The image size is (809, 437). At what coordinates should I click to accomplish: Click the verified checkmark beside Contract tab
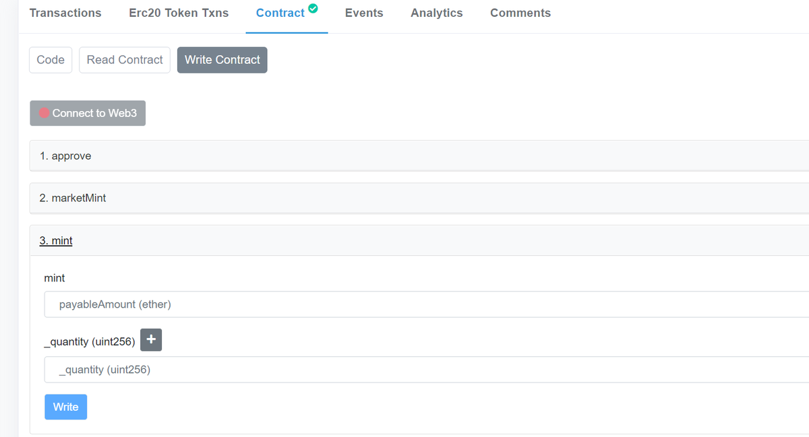(x=311, y=8)
